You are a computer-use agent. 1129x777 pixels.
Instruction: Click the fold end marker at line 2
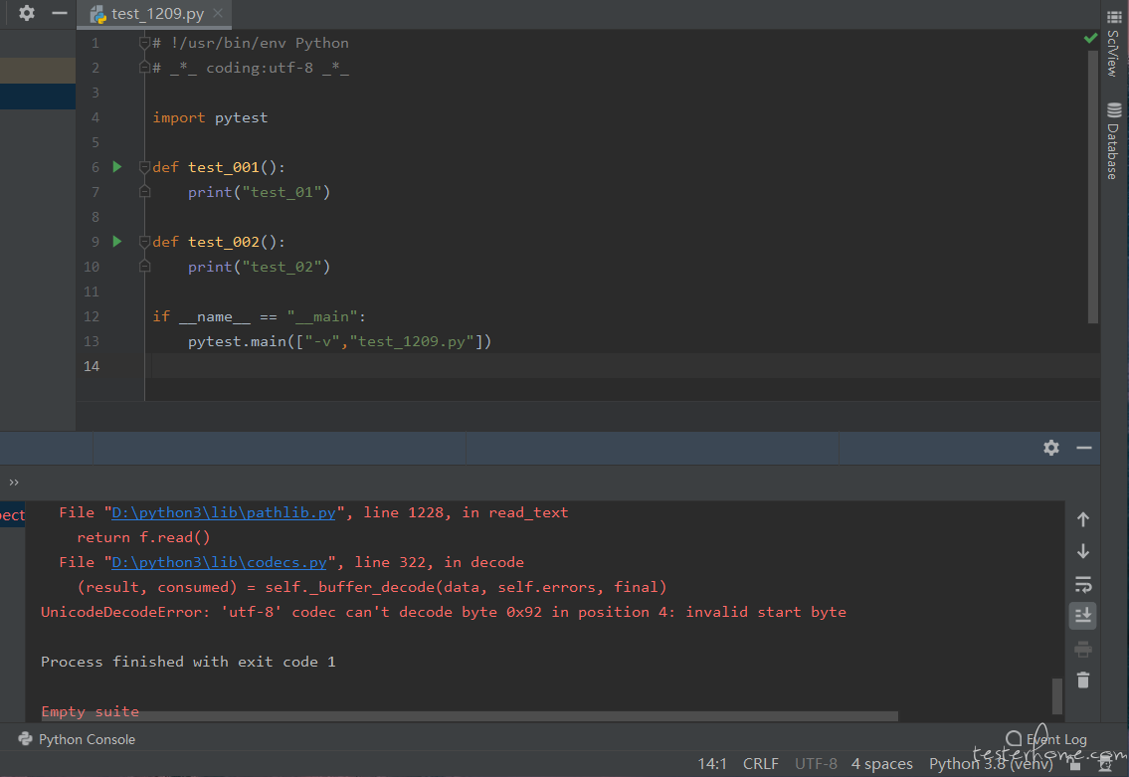144,68
